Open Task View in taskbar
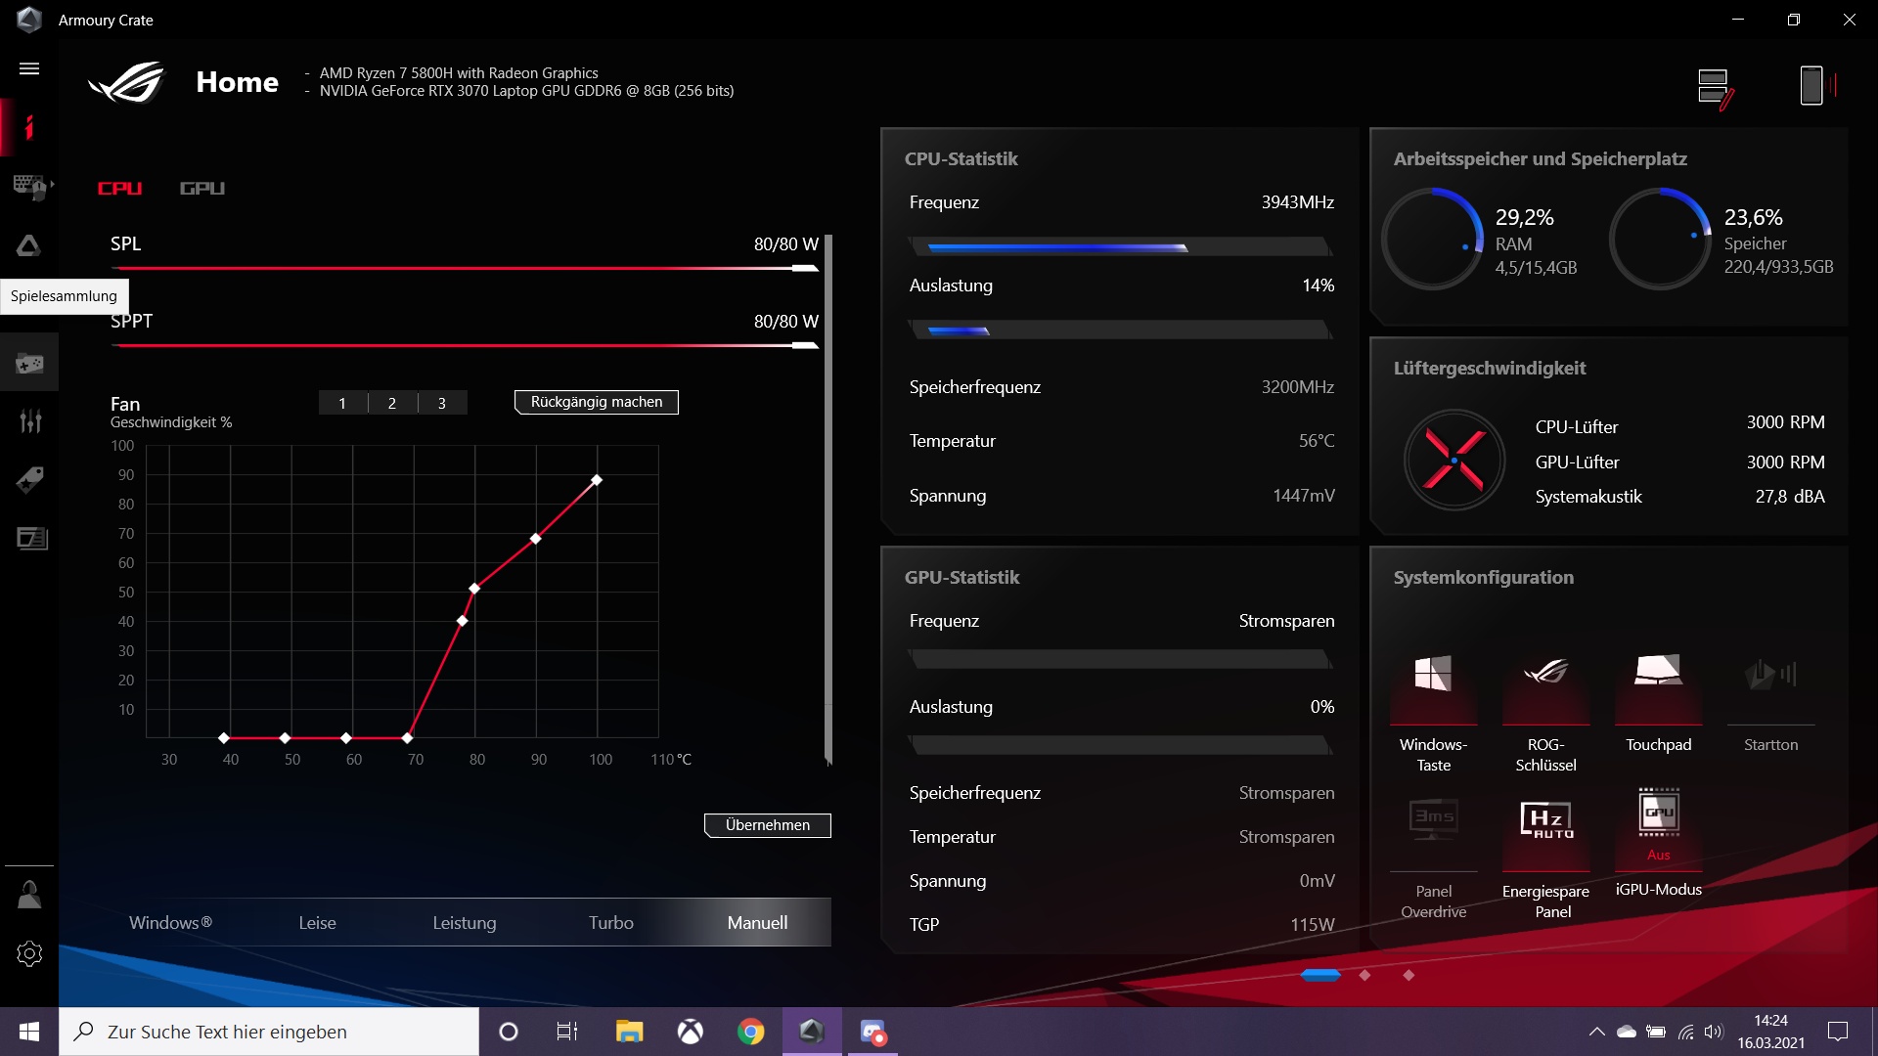 567,1032
